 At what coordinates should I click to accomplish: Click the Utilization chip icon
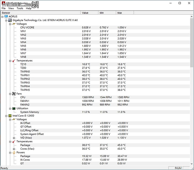[x=14, y=108]
